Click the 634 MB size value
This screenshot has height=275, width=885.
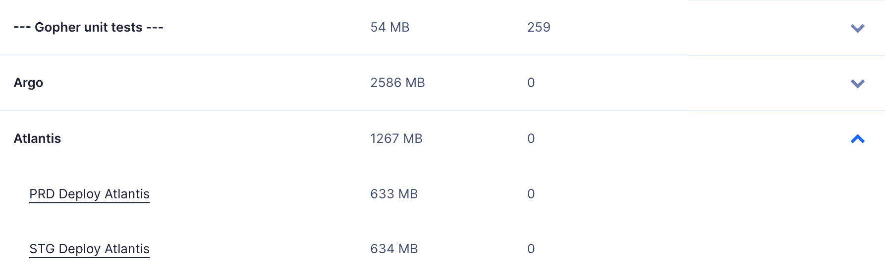click(x=394, y=249)
